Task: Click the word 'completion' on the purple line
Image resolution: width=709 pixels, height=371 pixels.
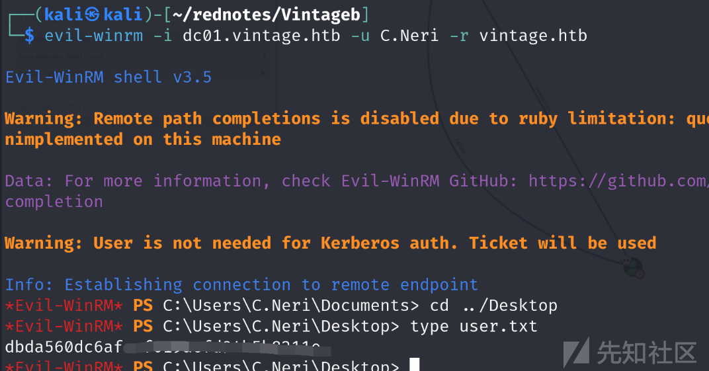Action: point(54,202)
